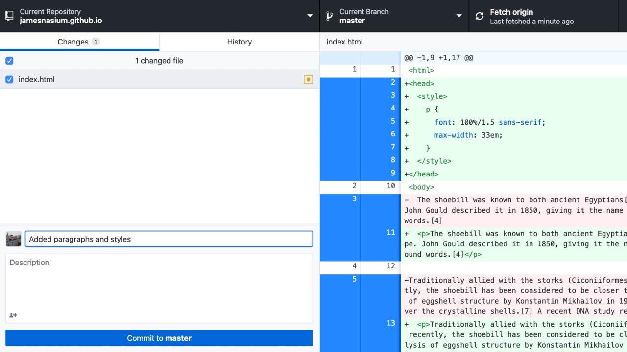Click the add co-authors person icon
The image size is (627, 352).
[x=13, y=315]
